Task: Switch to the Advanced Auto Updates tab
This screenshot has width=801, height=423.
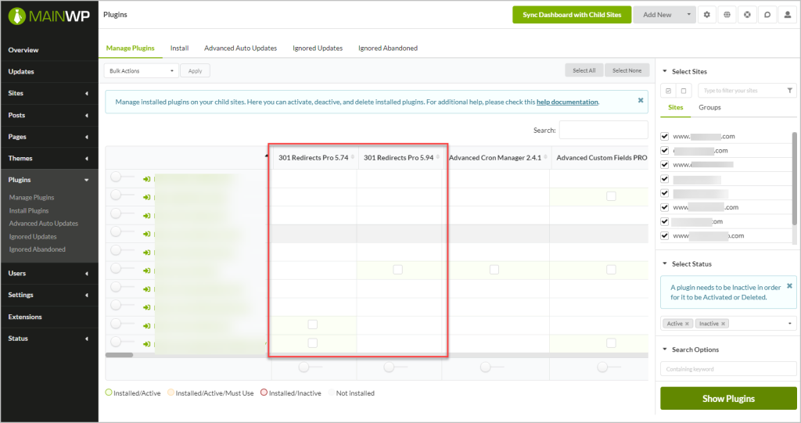Action: pyautogui.click(x=241, y=48)
